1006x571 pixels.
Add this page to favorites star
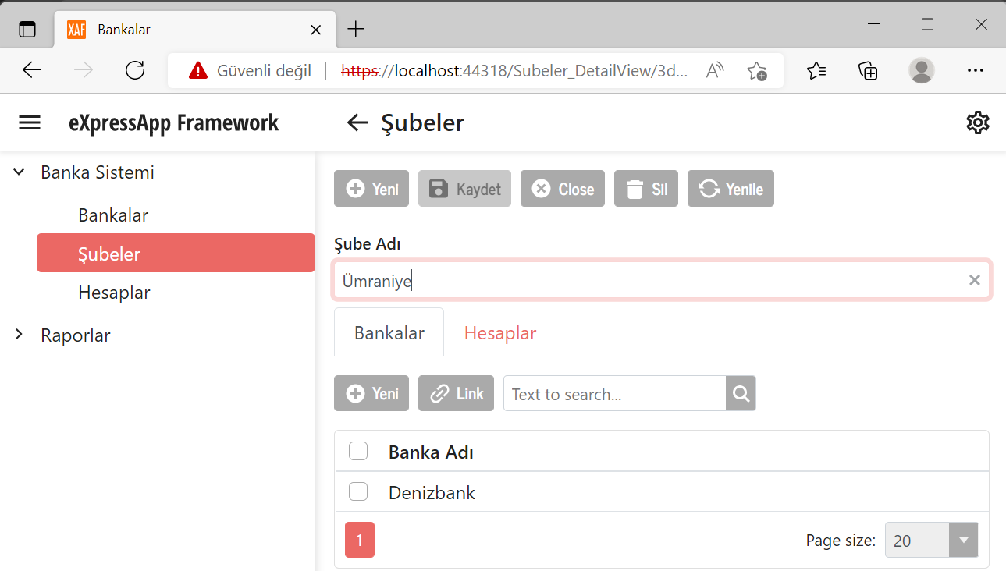tap(756, 71)
